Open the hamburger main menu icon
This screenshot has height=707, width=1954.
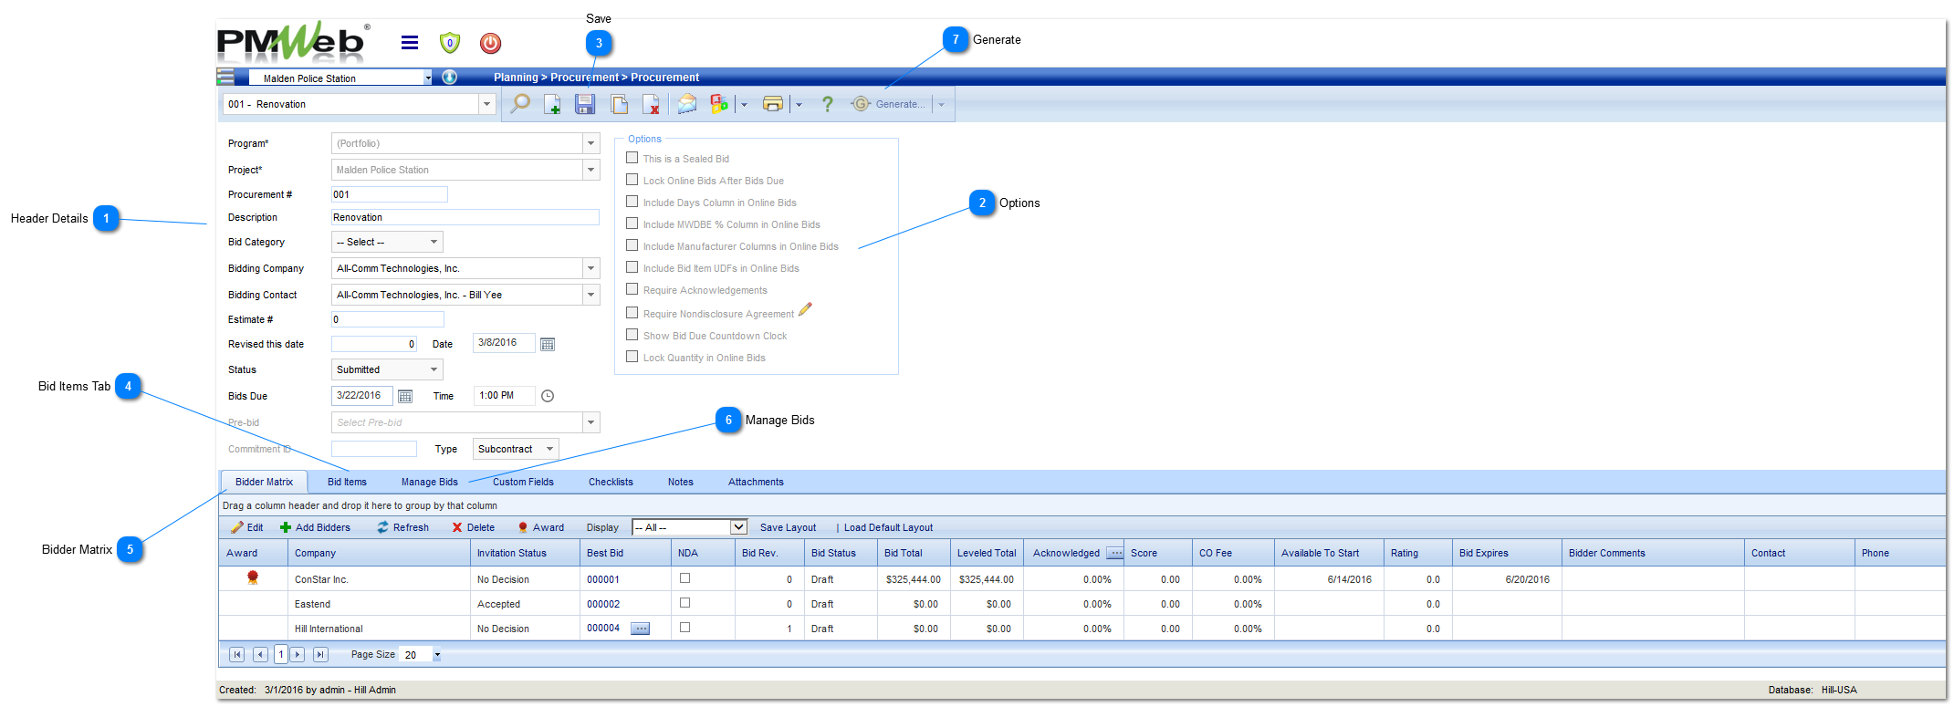coord(410,43)
